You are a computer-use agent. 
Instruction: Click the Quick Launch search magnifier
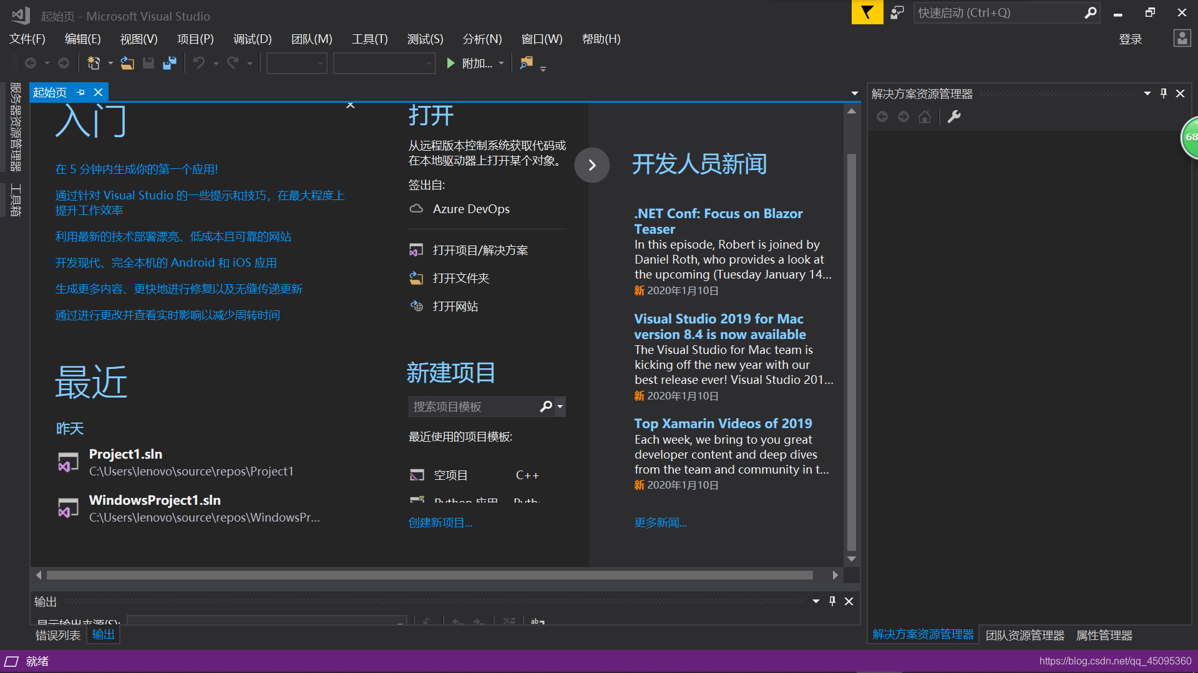tap(1090, 12)
